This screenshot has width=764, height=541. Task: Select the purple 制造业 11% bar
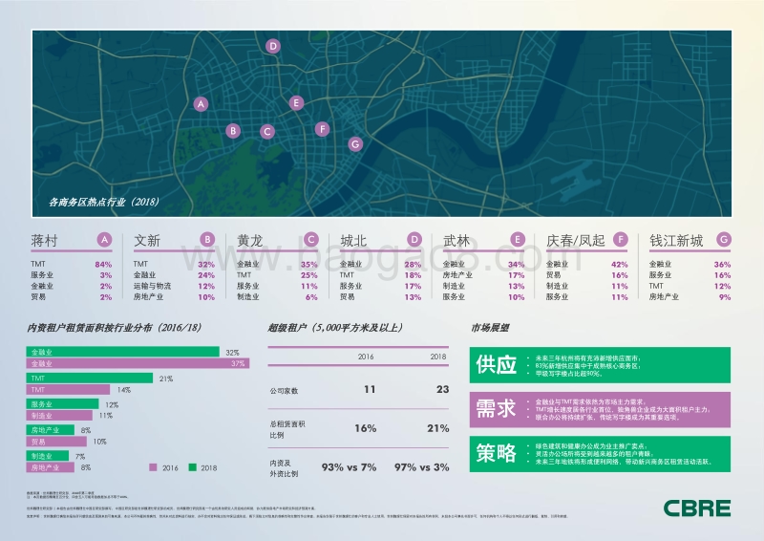[59, 416]
